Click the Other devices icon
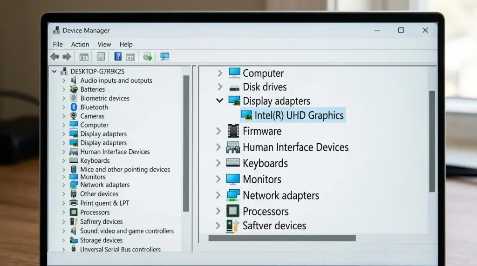Viewport: 477px width, 266px height. [74, 194]
